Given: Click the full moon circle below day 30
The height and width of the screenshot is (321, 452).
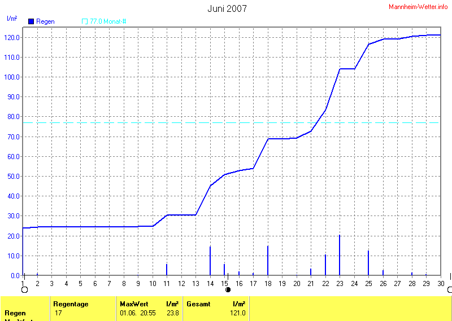Looking at the screenshot, I should 449,290.
